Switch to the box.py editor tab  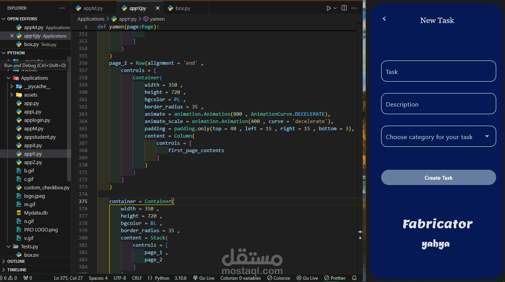coord(183,8)
